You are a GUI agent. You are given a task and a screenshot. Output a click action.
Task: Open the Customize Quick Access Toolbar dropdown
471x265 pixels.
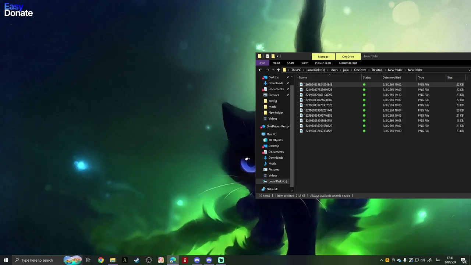[x=277, y=56]
